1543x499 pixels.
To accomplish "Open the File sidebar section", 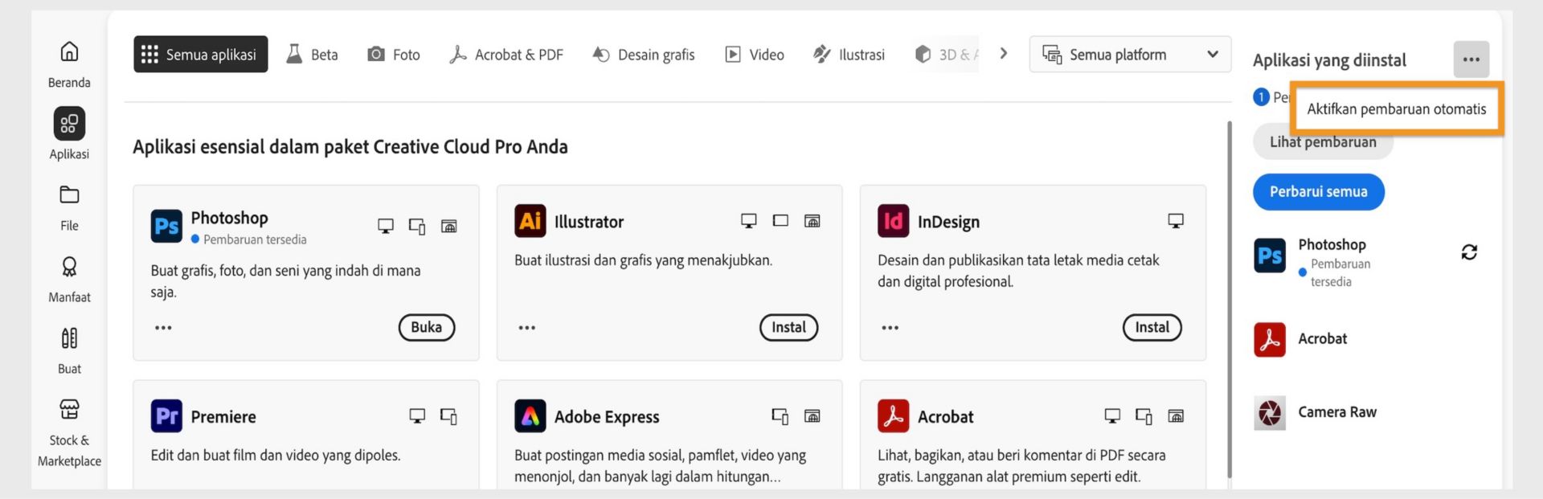I will [x=69, y=207].
